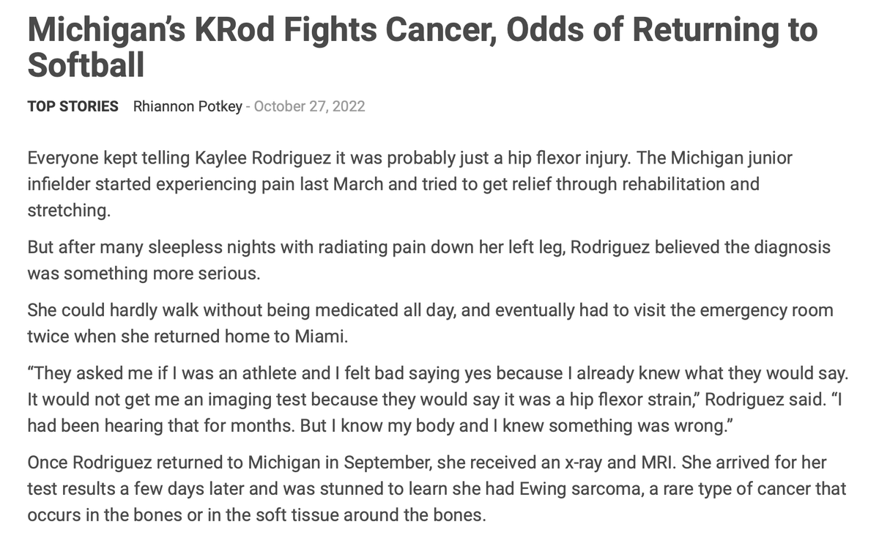This screenshot has width=879, height=541.
Task: Open author Rhiannon Potkey's page
Action: pos(188,106)
